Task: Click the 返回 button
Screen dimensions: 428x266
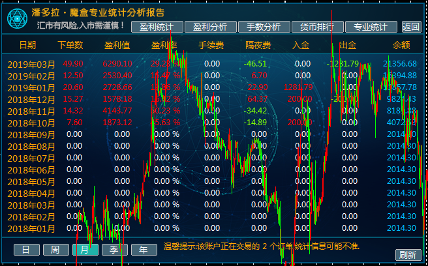Action: [x=411, y=27]
